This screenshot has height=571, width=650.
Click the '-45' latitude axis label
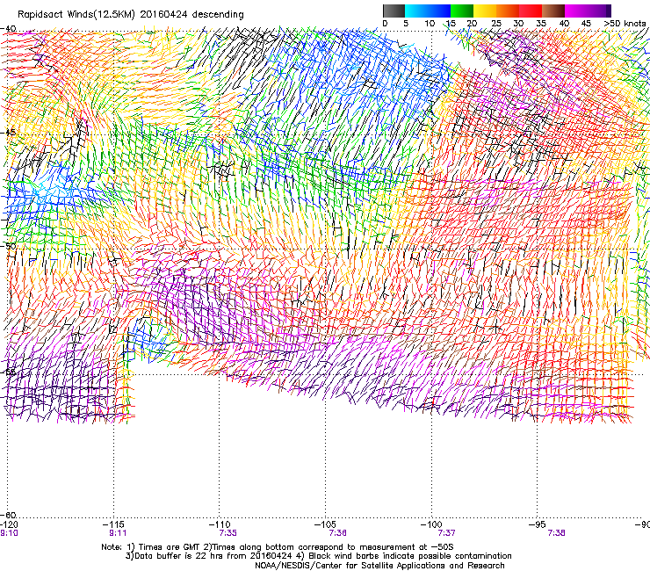pyautogui.click(x=8, y=133)
